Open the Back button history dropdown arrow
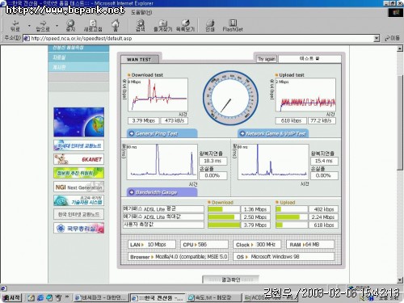Viewport: 404px width, 303px height. point(29,26)
